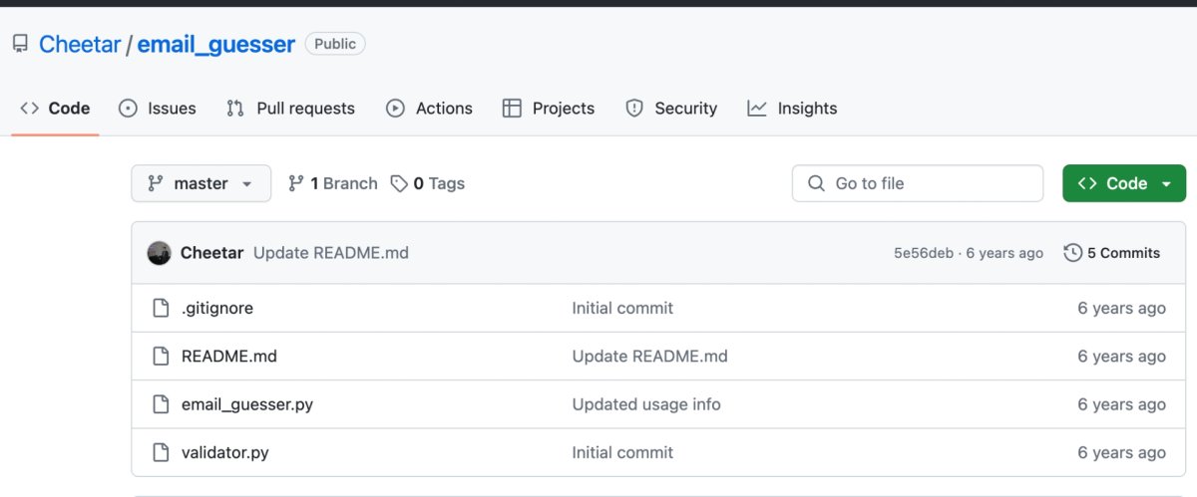
Task: Open Initial commit message for validator.py
Action: pyautogui.click(x=622, y=452)
